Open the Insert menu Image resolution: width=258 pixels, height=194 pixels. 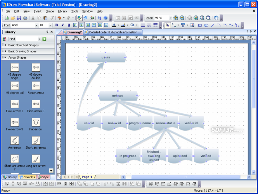pos(38,11)
